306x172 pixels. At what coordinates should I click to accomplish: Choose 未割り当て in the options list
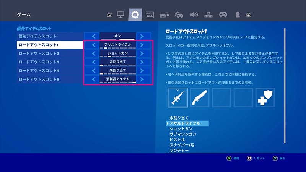(x=179, y=118)
